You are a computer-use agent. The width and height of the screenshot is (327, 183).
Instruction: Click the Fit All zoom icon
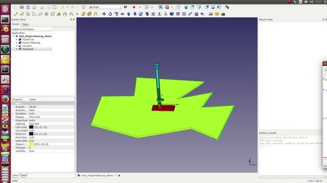(x=160, y=7)
